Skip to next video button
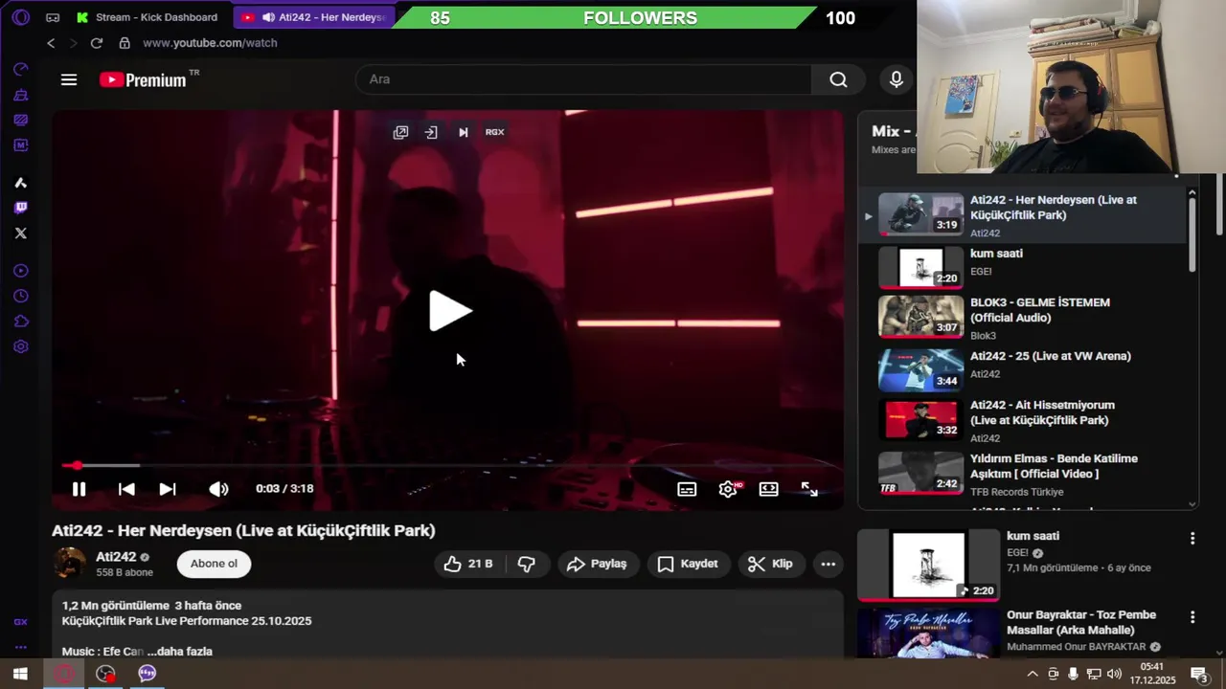This screenshot has width=1226, height=689. (x=168, y=489)
